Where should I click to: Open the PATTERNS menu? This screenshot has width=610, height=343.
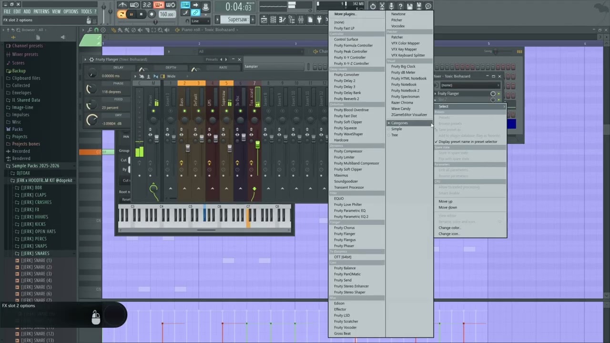pos(41,11)
